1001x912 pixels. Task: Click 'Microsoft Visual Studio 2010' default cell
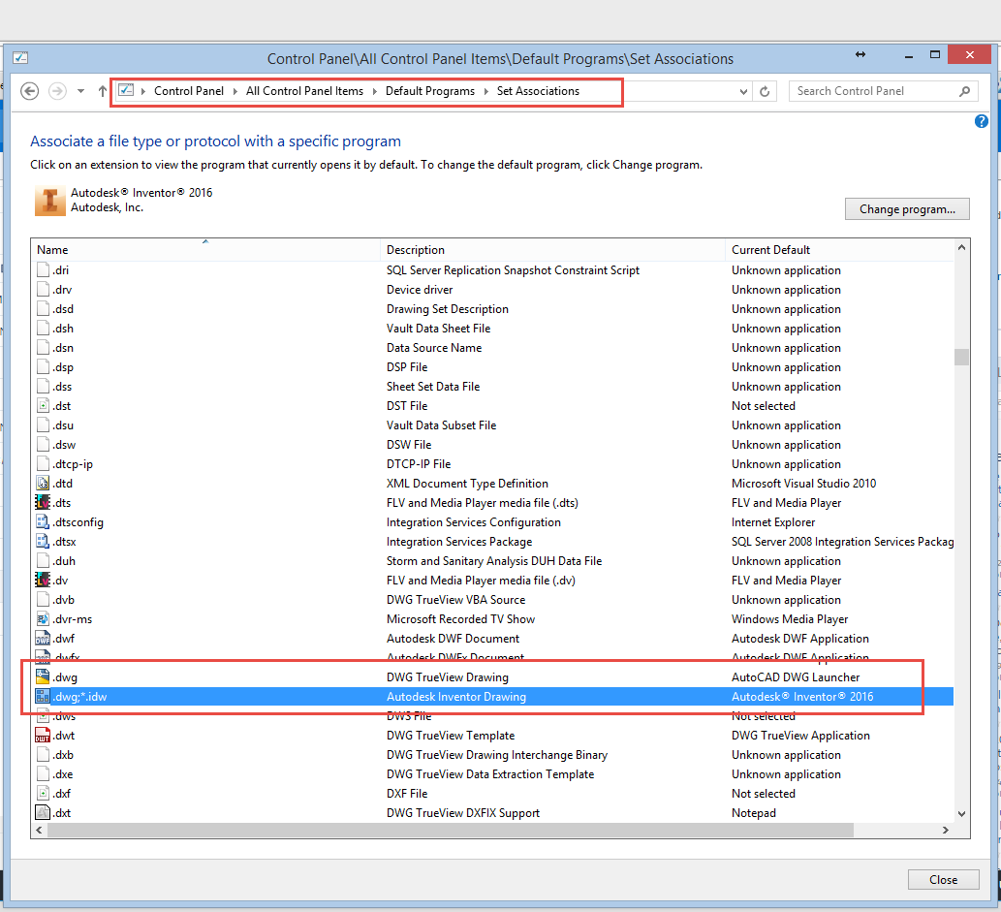click(x=803, y=484)
